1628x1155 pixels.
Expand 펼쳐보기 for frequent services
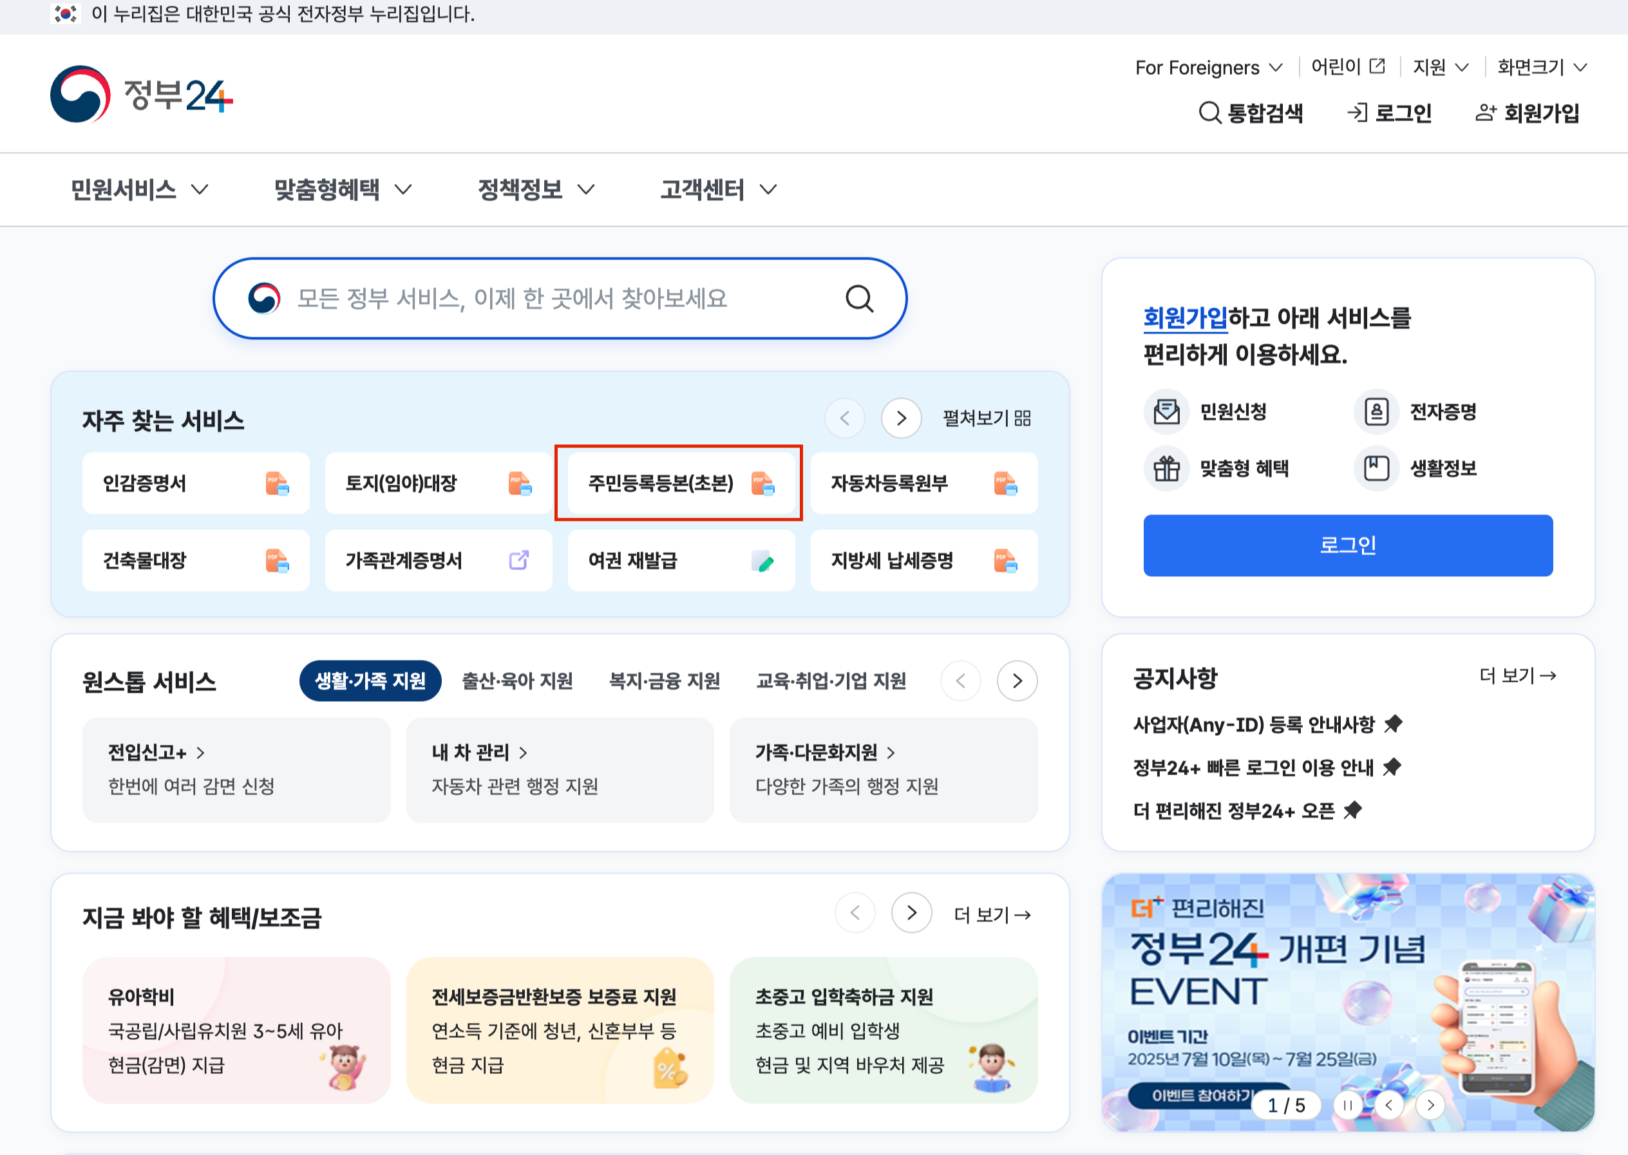pyautogui.click(x=987, y=418)
